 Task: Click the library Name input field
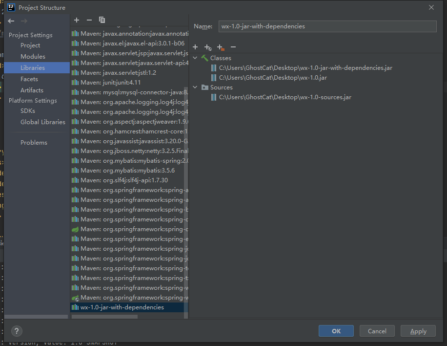(327, 26)
